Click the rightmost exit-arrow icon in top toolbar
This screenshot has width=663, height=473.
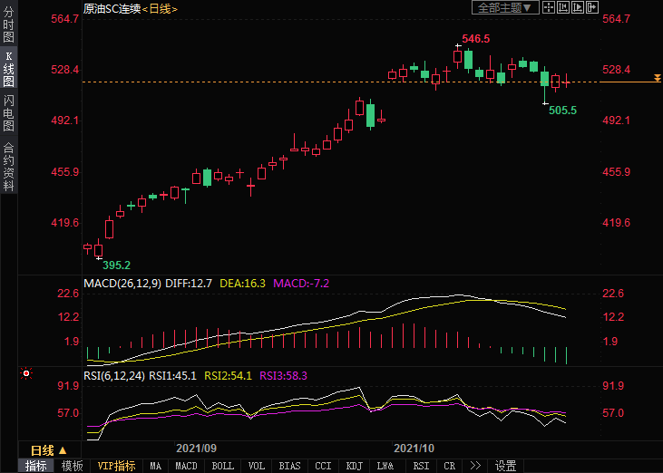coord(592,7)
